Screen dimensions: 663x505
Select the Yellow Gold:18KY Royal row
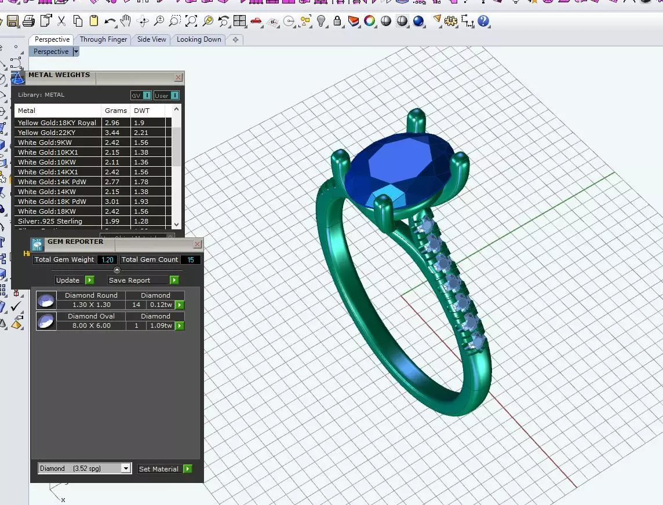[x=93, y=123]
